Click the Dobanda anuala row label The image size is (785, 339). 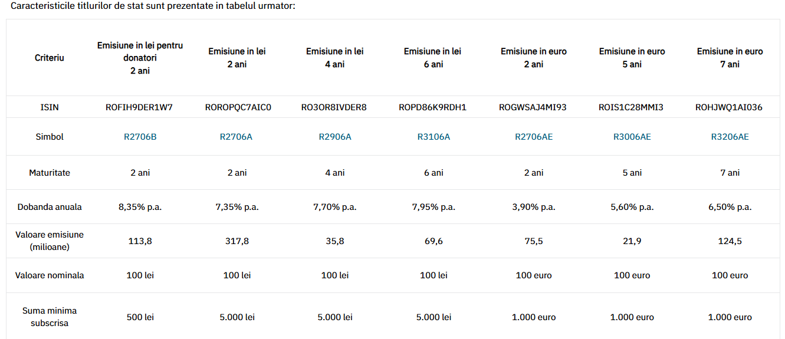point(50,207)
